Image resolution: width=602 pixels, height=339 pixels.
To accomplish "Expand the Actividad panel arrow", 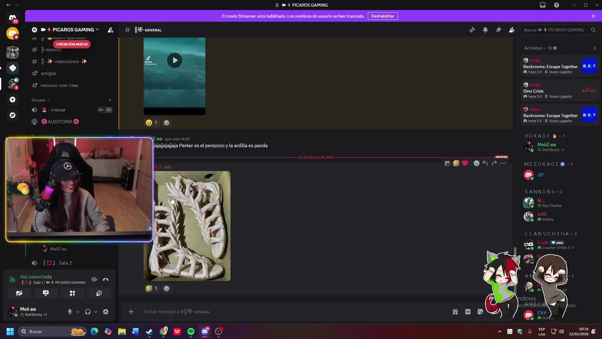I will point(594,48).
